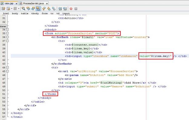Click the Previous Bookmark icon
The image size is (189, 120).
44,8
